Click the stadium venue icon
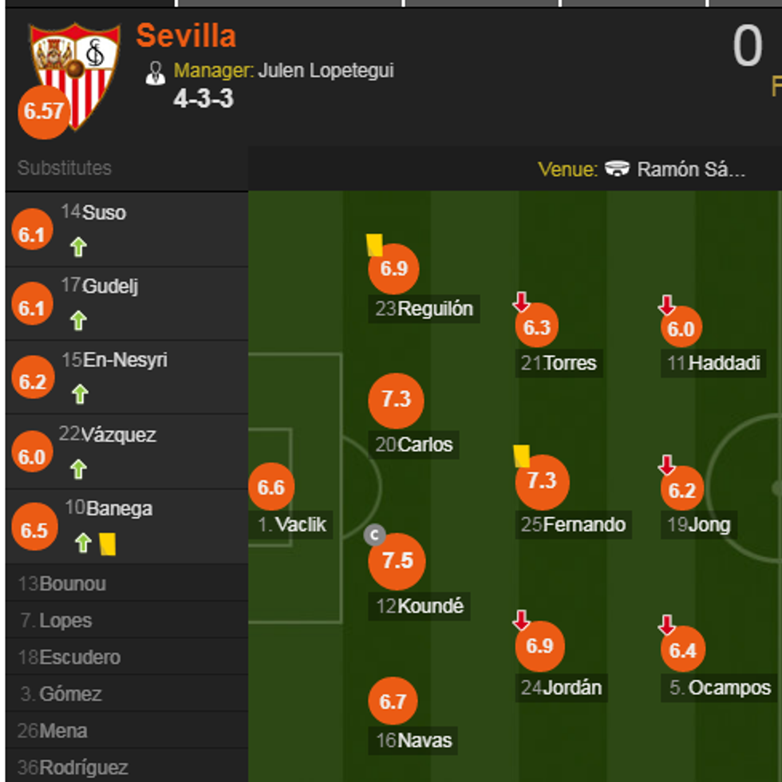 pos(617,169)
